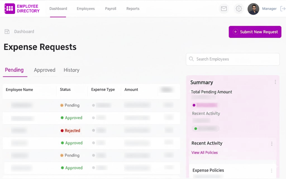This screenshot has height=179, width=286.
Task: Click the search magnifier icon
Action: tap(191, 59)
